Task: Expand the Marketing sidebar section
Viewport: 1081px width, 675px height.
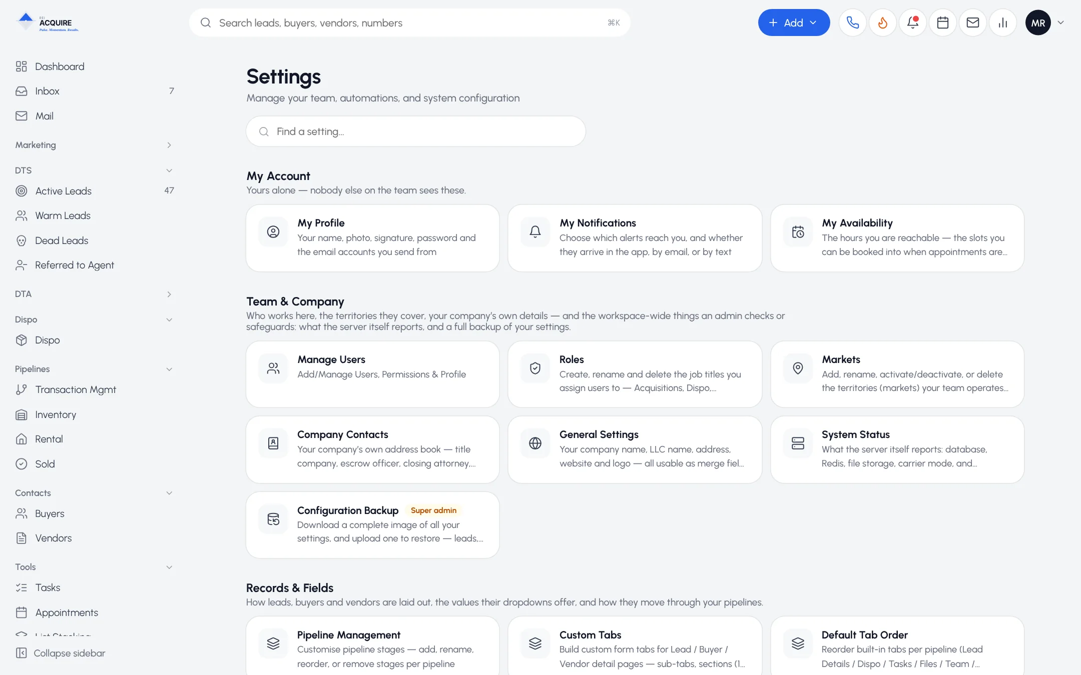Action: coord(94,145)
